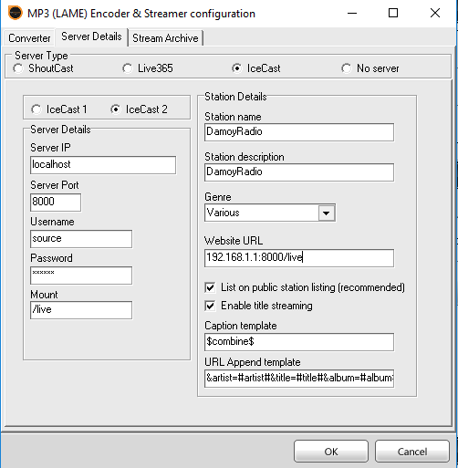Select the Server Details tab

tap(91, 36)
